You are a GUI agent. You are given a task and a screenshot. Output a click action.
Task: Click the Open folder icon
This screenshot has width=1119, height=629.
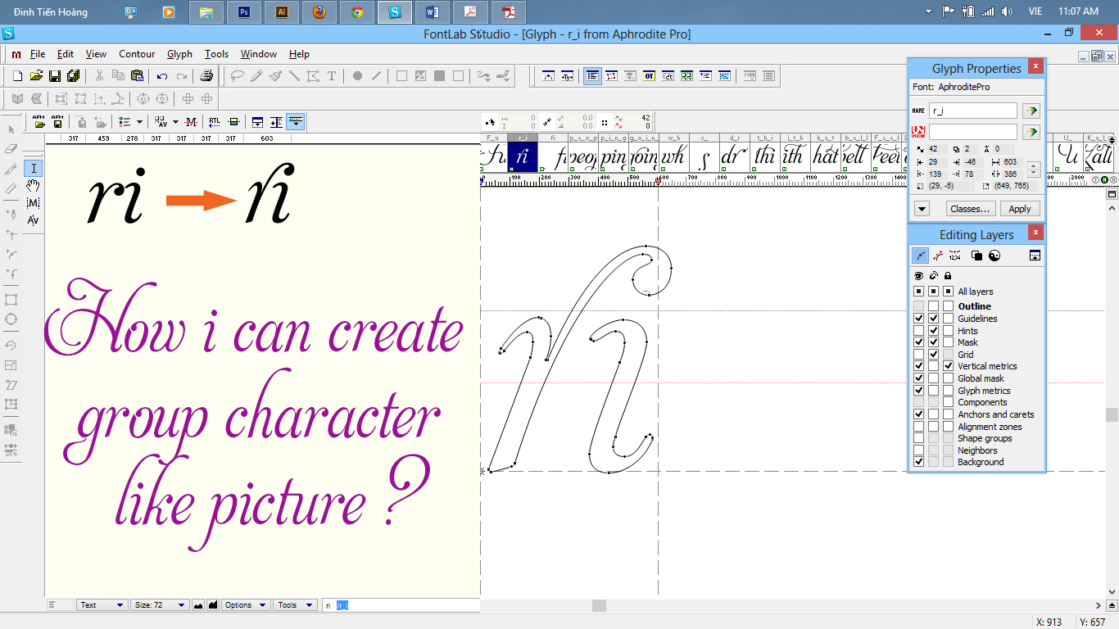click(x=36, y=76)
